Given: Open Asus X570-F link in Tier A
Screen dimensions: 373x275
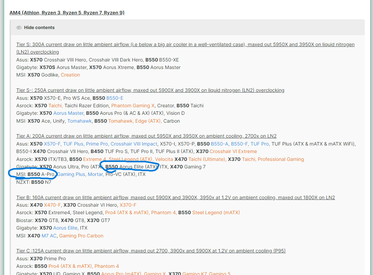Looking at the screenshot, I should [52, 144].
